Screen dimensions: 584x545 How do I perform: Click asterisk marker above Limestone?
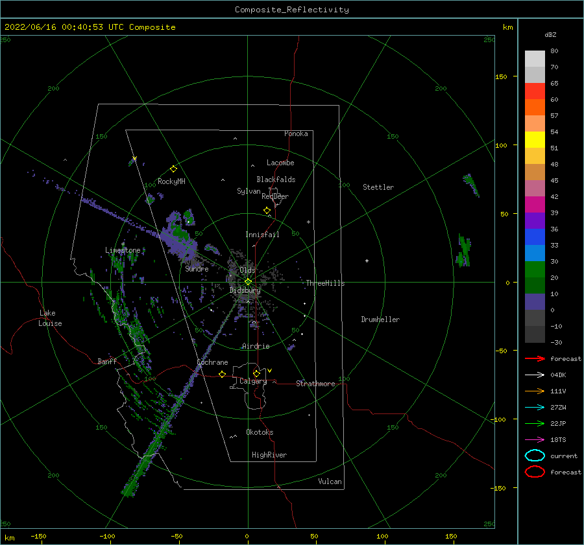[x=123, y=244]
